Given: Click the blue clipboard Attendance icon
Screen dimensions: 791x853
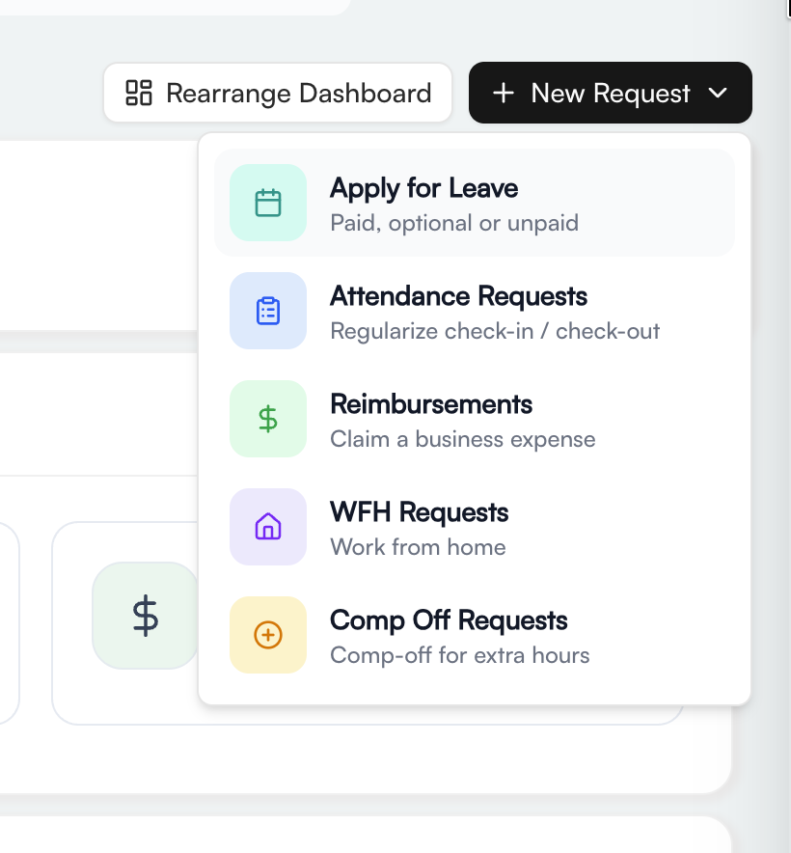Looking at the screenshot, I should pos(268,311).
